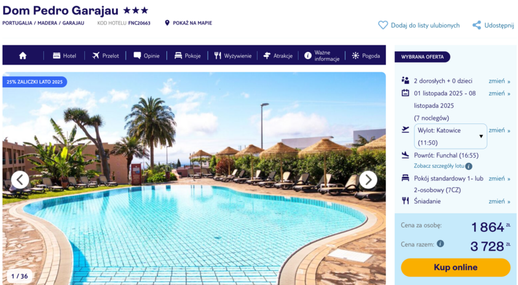Image resolution: width=518 pixels, height=285 pixels.
Task: Open the Opinie tab
Action: pos(146,56)
